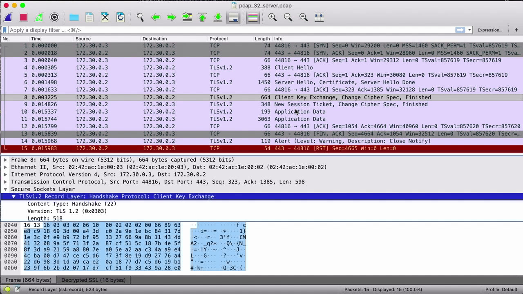
Task: Open a capture file with the folder icon
Action: [x=74, y=17]
